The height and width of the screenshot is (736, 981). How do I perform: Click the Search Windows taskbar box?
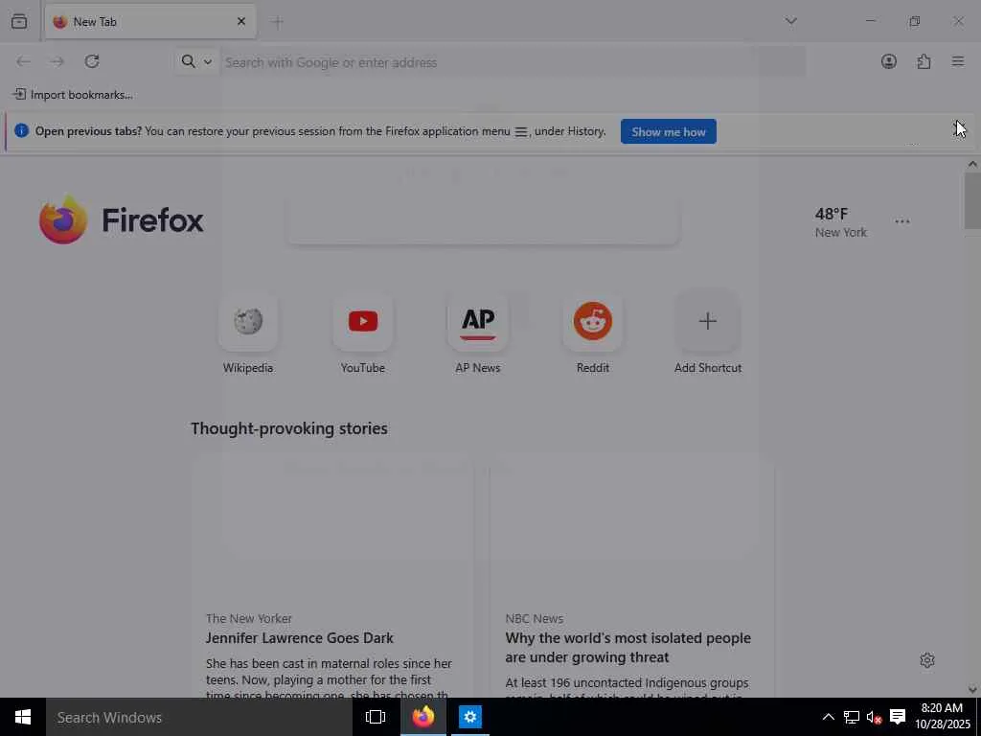(199, 717)
